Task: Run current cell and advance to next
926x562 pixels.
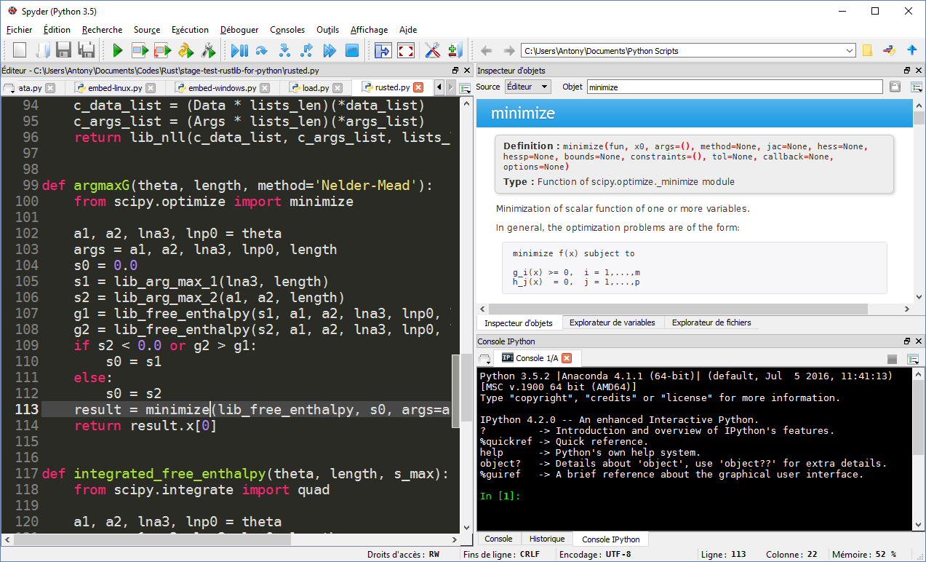Action: pos(162,50)
